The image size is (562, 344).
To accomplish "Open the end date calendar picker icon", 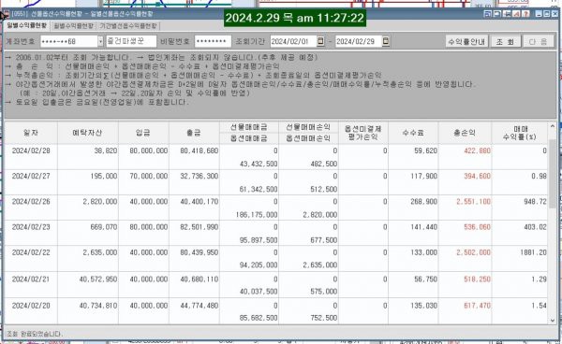I will point(386,41).
